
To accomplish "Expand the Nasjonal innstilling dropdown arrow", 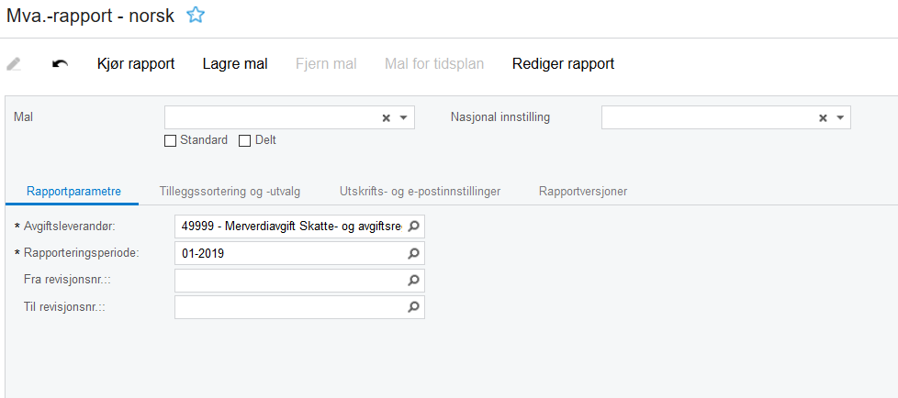I will (840, 117).
